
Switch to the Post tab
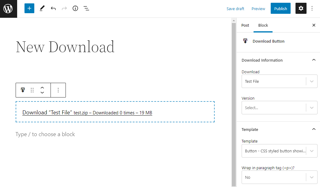(x=245, y=25)
